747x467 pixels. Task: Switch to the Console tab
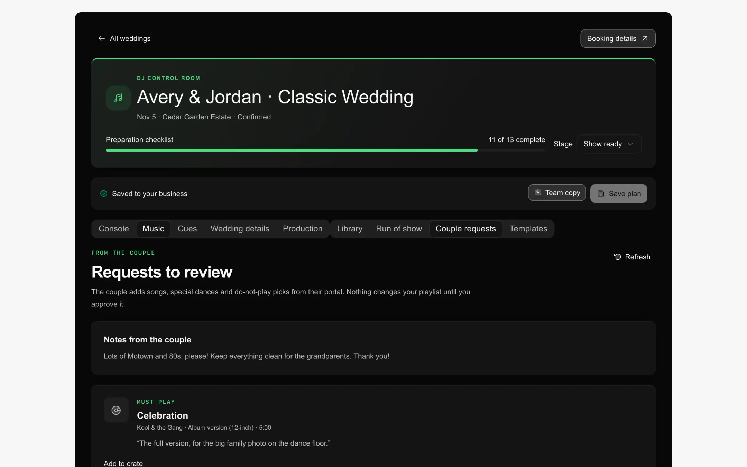click(x=113, y=229)
